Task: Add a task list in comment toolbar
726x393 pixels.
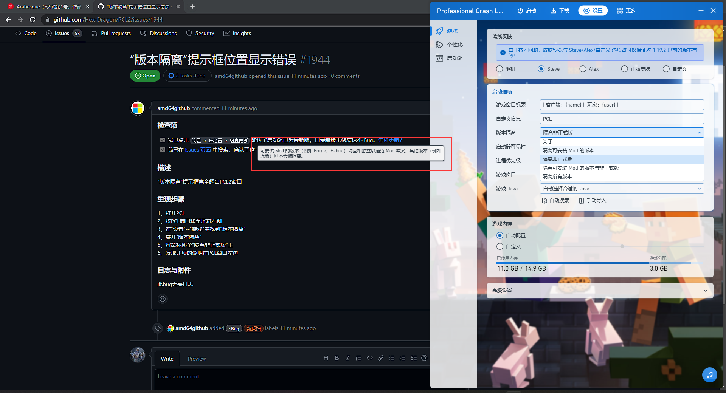Action: (x=414, y=358)
